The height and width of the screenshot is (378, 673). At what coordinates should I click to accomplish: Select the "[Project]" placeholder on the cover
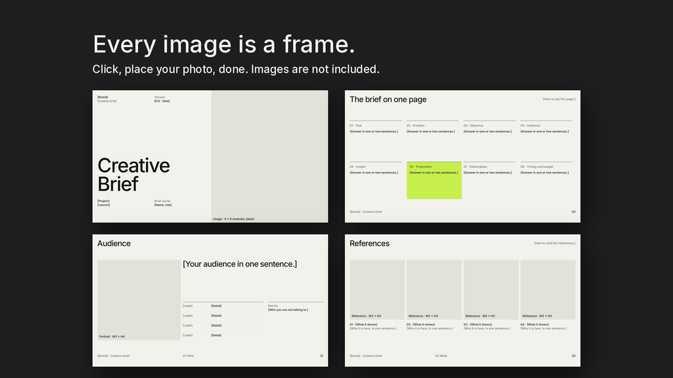(103, 201)
